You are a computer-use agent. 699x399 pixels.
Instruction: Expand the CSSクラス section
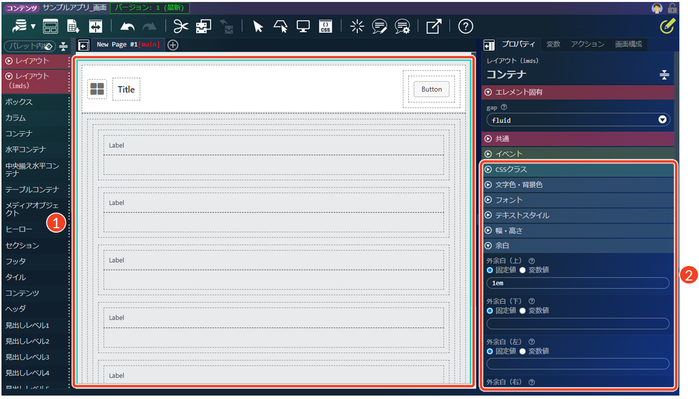(x=578, y=169)
